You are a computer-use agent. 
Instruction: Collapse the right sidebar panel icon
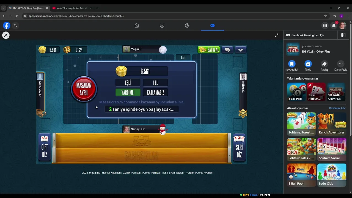pos(343,35)
